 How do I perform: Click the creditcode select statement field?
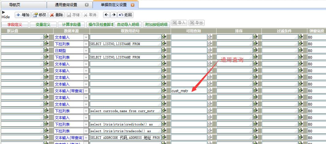[126, 124]
